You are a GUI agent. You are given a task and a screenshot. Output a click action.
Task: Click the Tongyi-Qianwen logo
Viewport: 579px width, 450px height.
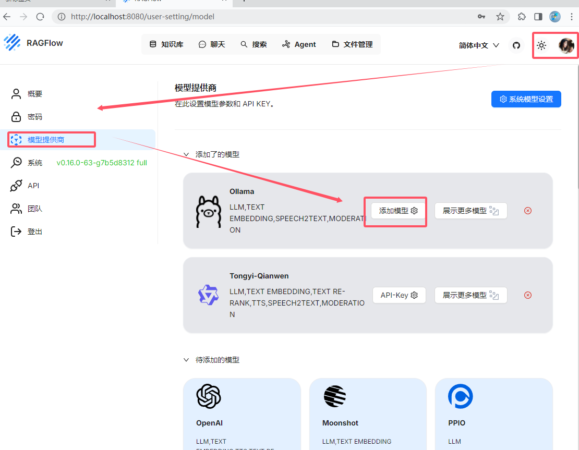tap(208, 295)
